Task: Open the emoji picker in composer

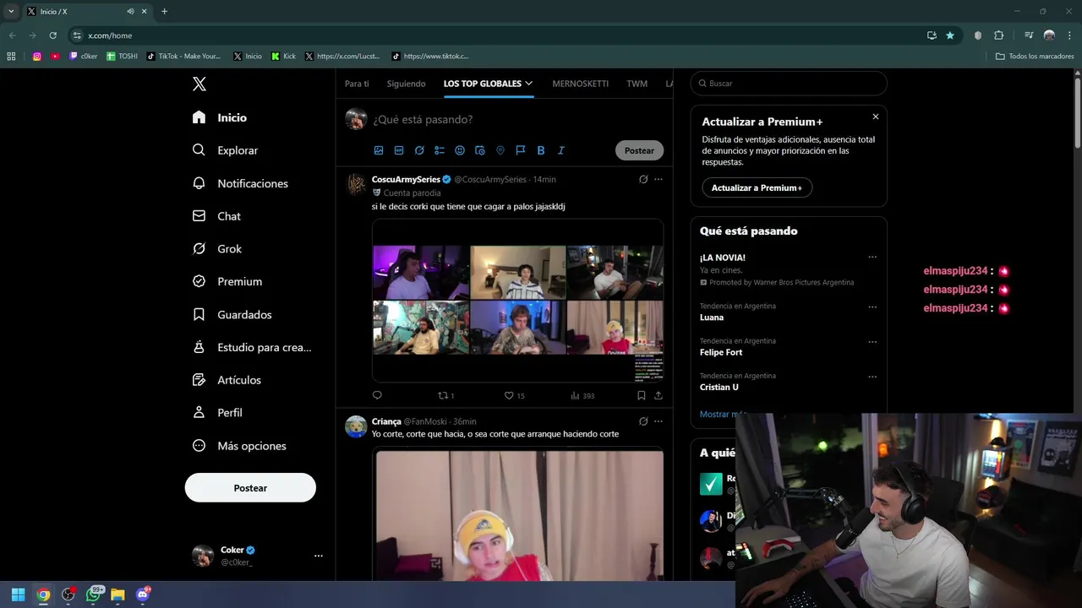Action: 460,150
